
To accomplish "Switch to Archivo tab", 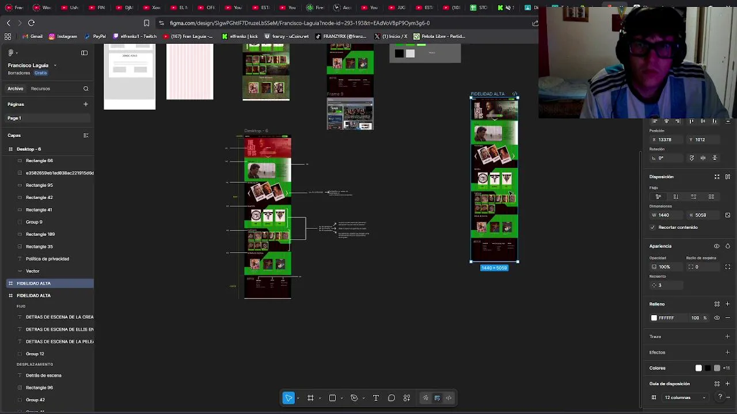I will (x=16, y=89).
